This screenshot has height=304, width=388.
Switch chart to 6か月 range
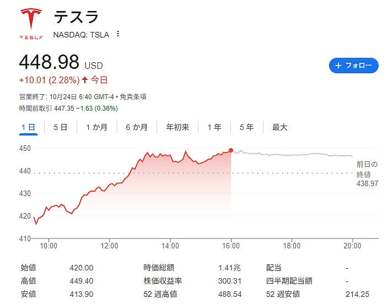(137, 127)
